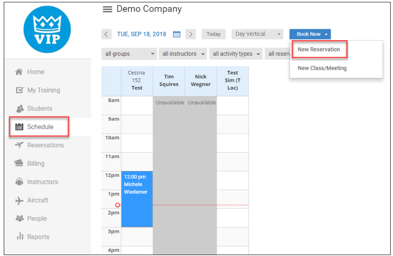
Task: Choose New Class/Meeting from Book Now menu
Action: (x=322, y=68)
